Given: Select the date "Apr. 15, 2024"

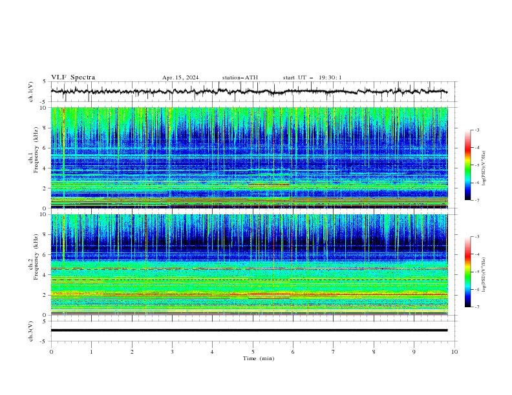Looking at the screenshot, I should [180, 77].
